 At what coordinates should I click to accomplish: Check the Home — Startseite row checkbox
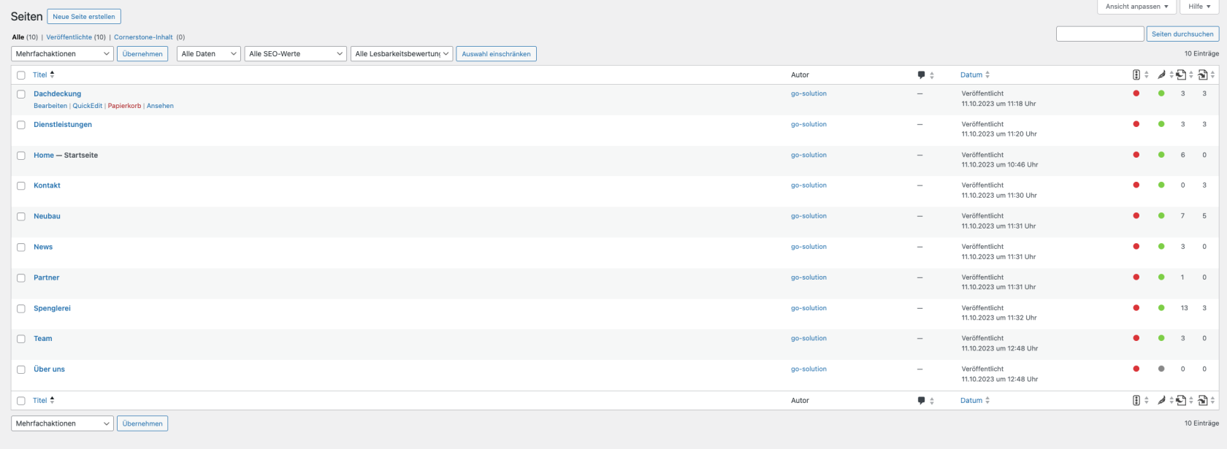[21, 156]
